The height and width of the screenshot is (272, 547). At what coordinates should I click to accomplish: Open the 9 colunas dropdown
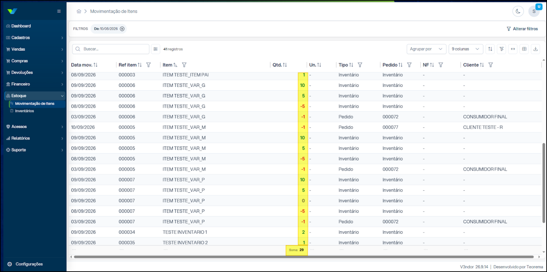[466, 49]
